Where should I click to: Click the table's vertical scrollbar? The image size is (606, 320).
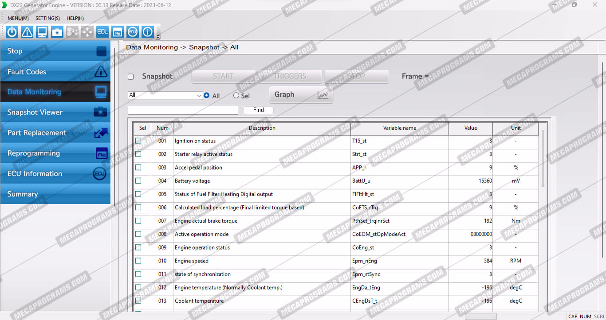click(x=543, y=159)
